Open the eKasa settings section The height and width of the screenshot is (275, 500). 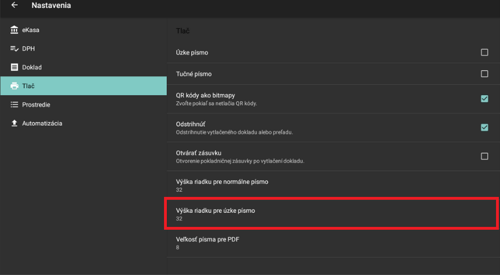31,30
